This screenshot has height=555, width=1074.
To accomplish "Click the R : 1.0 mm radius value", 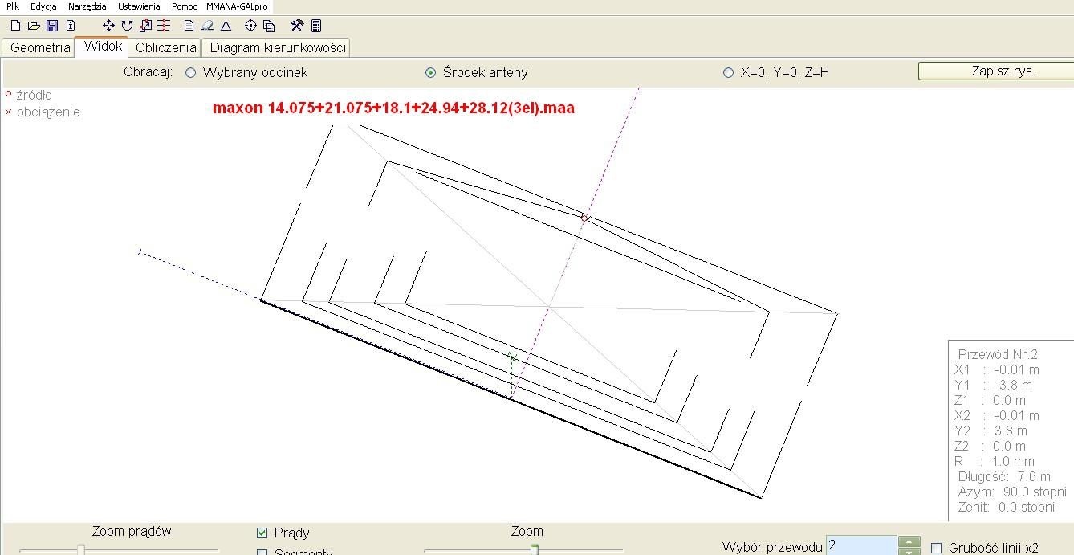I will (995, 461).
